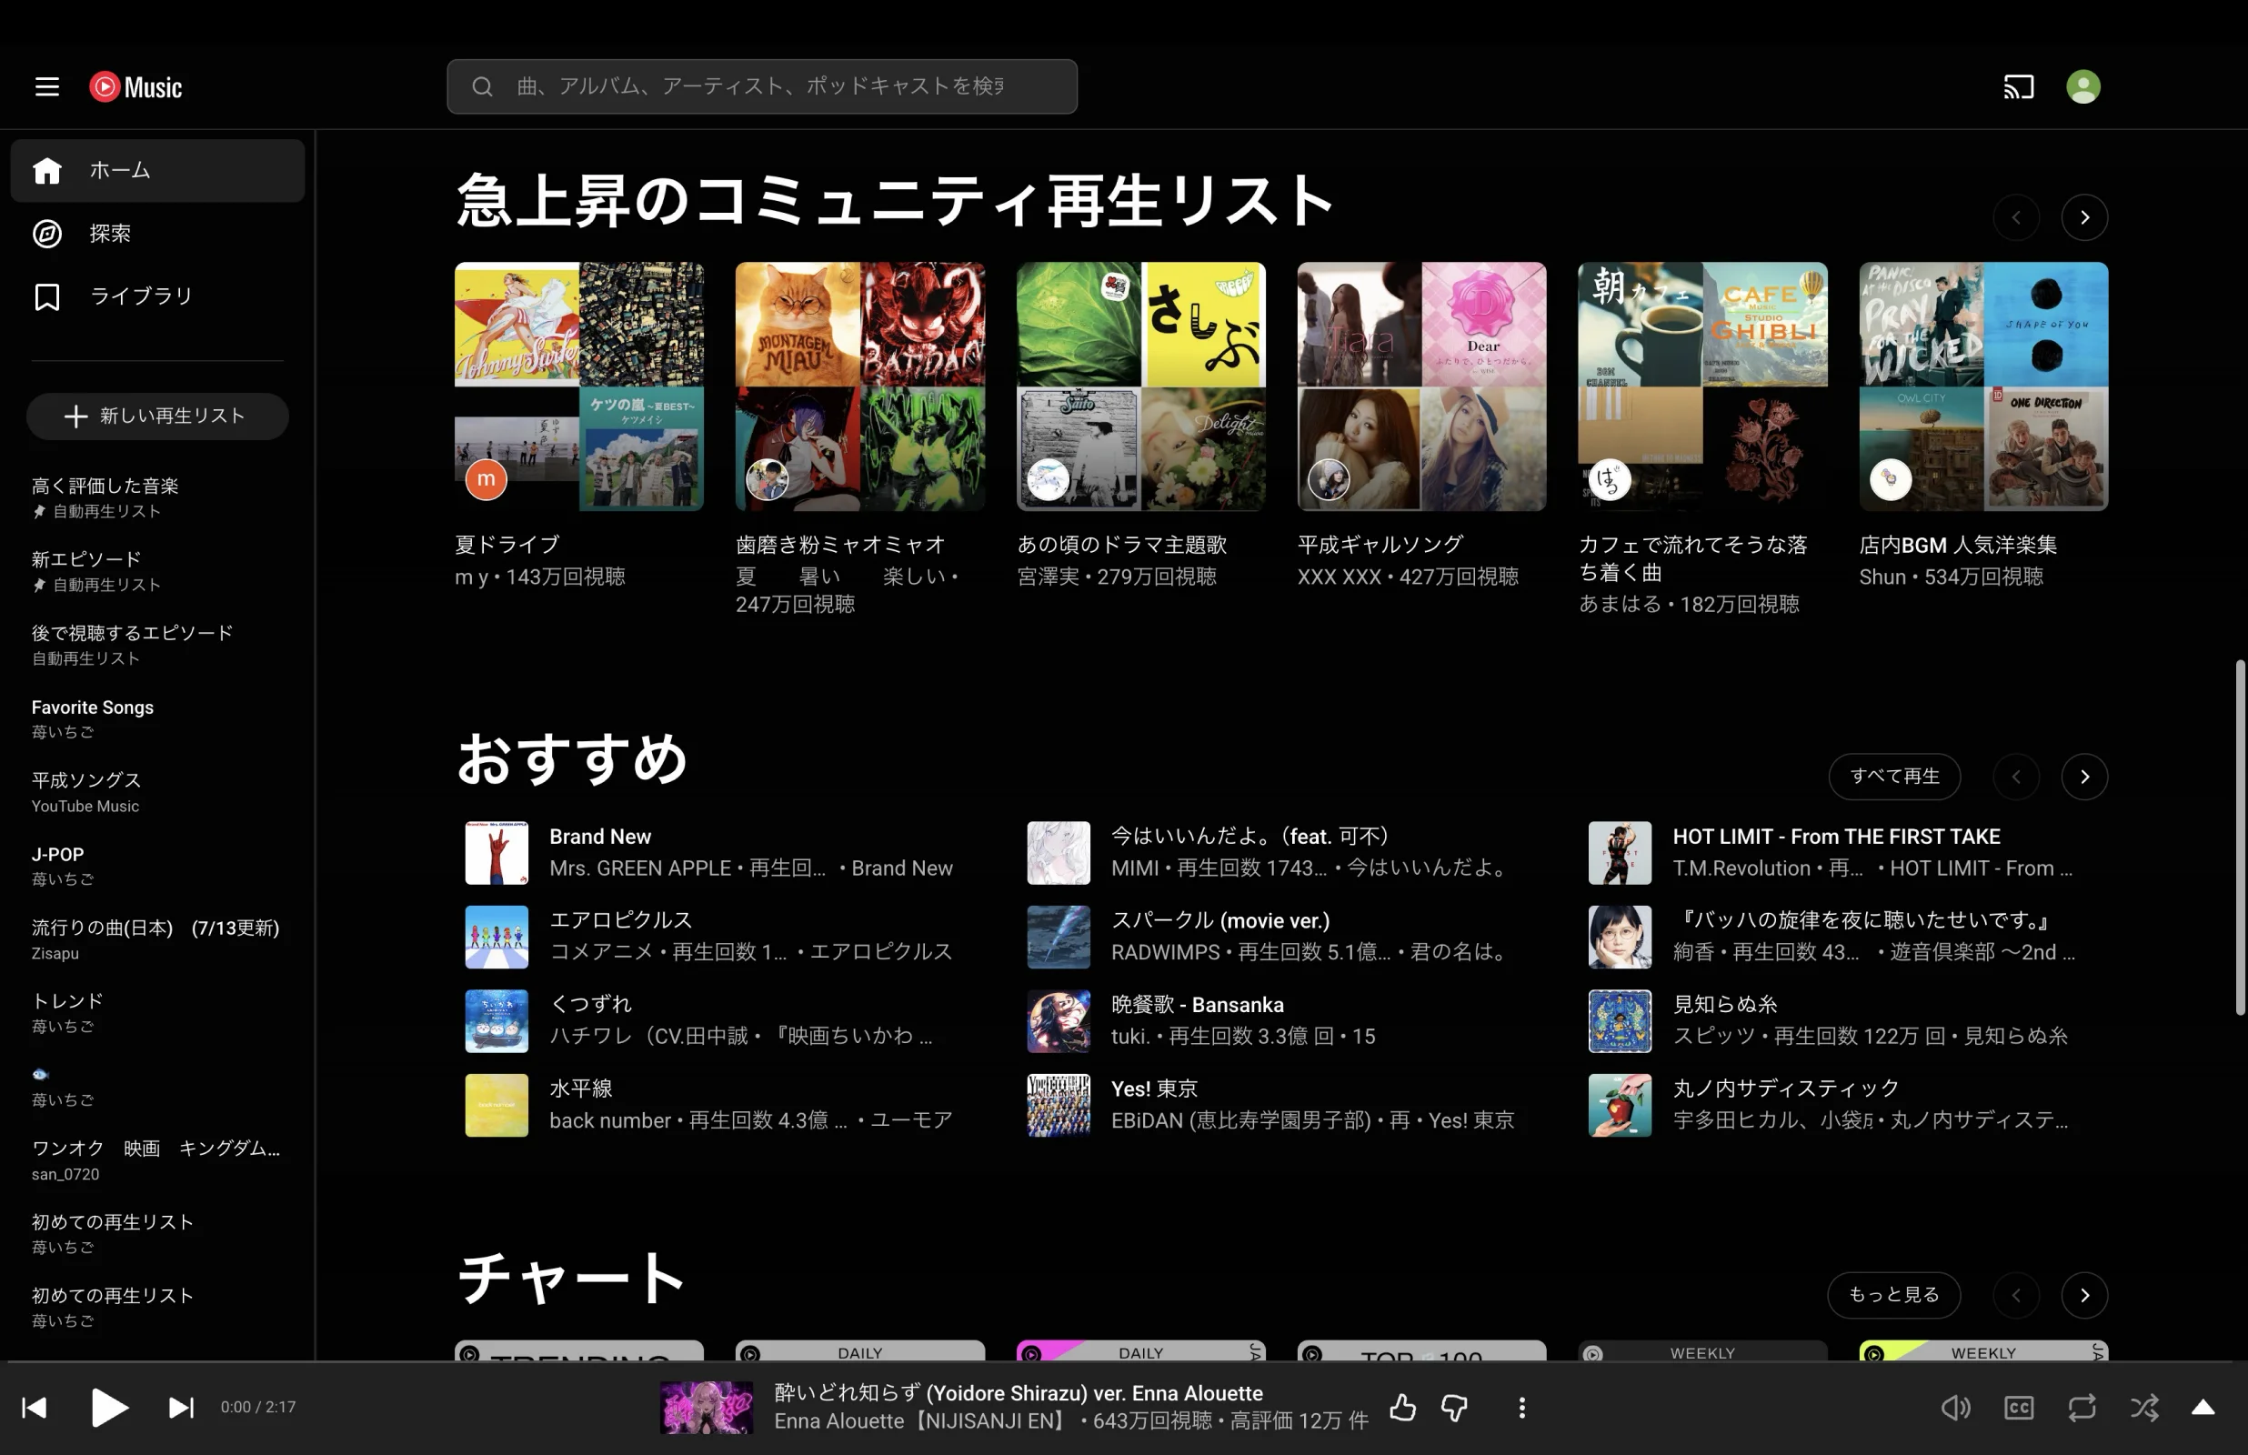The height and width of the screenshot is (1455, 2248).
Task: Click the スパークル (movie ver.) song title
Action: tap(1219, 921)
